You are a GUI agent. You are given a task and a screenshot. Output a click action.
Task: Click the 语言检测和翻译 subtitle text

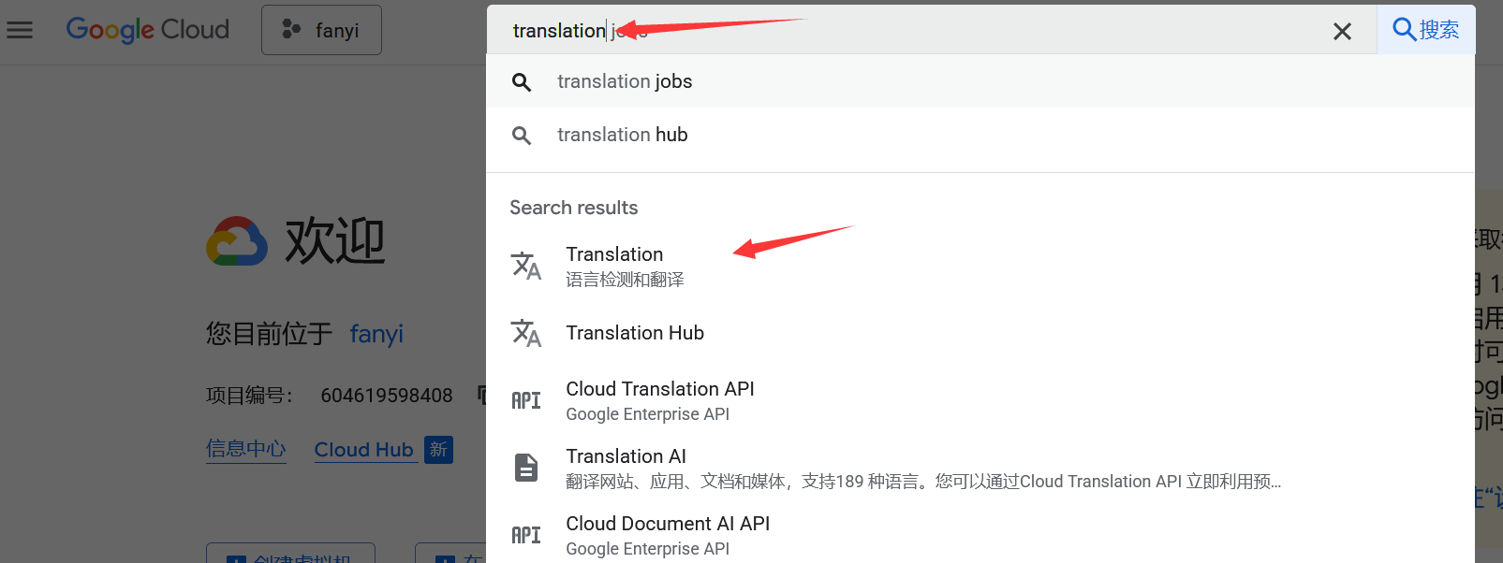(x=626, y=280)
